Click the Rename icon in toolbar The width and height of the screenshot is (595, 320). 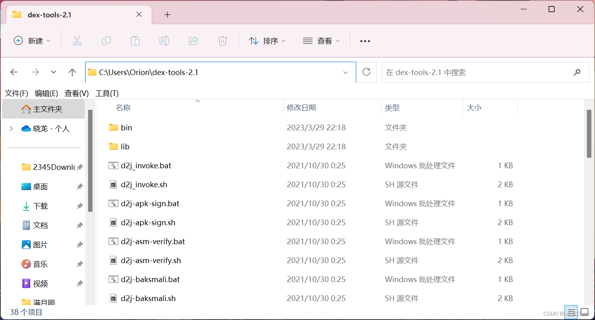(x=164, y=41)
